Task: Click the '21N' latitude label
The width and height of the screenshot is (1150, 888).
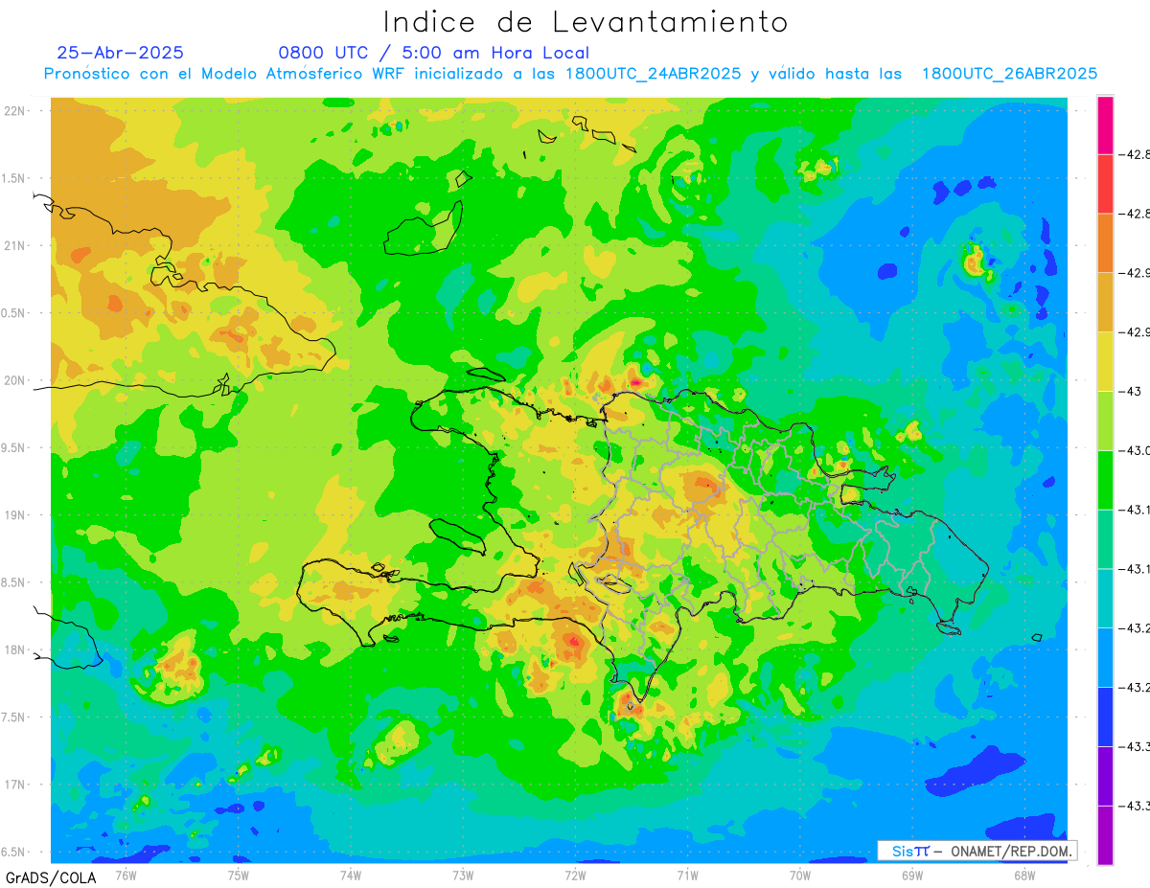Action: coord(15,245)
